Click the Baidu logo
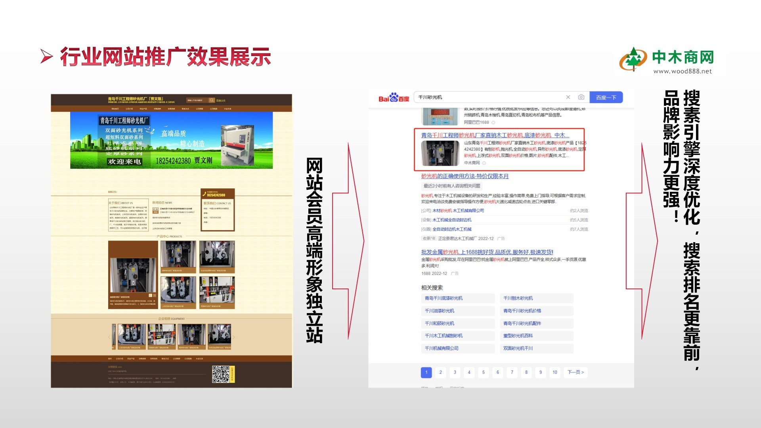The width and height of the screenshot is (761, 428). pyautogui.click(x=394, y=97)
